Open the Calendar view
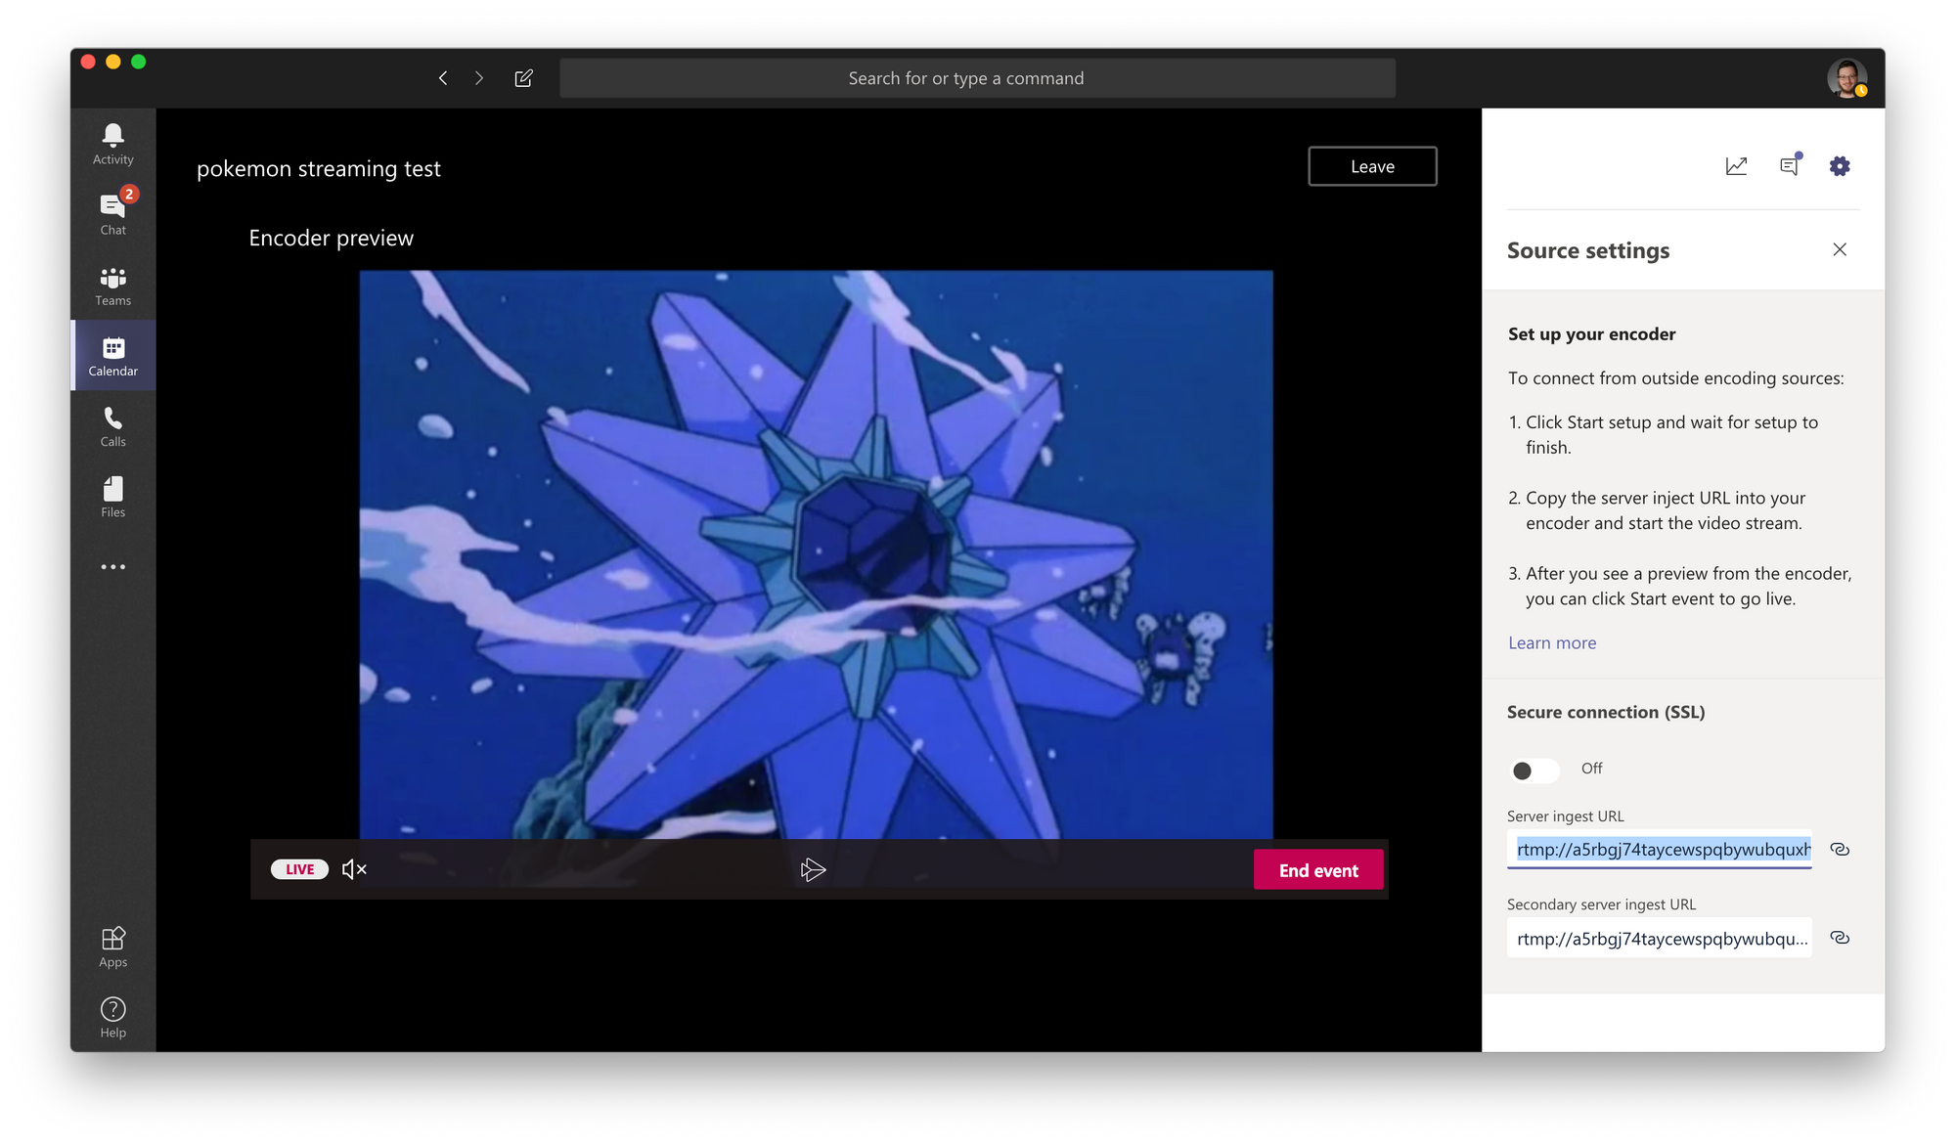 (112, 356)
